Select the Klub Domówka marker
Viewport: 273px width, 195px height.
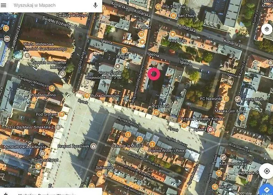pos(223,157)
